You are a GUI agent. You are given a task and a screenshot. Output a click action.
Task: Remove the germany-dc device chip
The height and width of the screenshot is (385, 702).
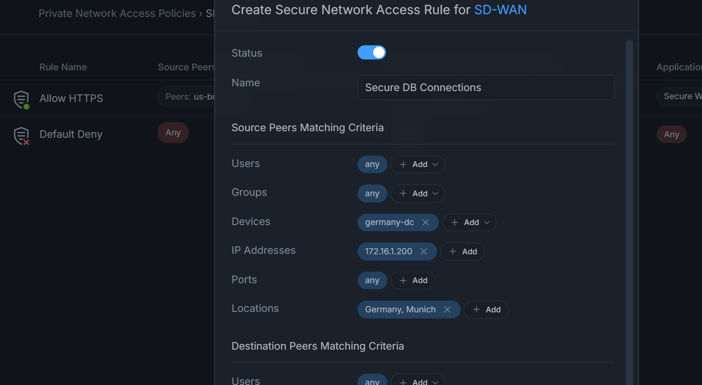[x=426, y=222]
